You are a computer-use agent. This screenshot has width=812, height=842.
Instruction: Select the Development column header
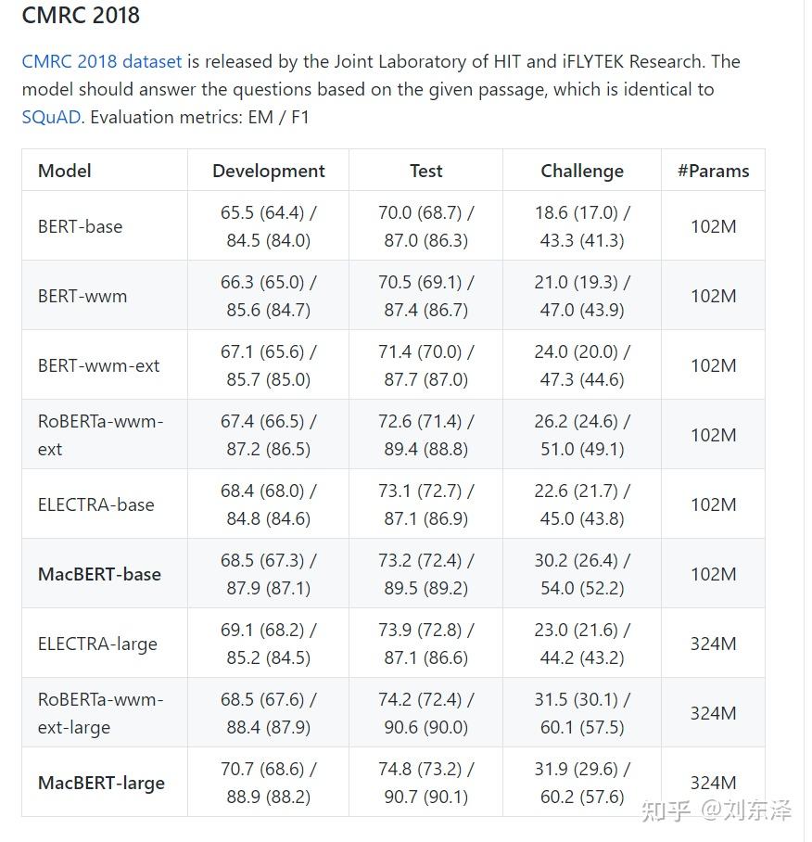268,171
